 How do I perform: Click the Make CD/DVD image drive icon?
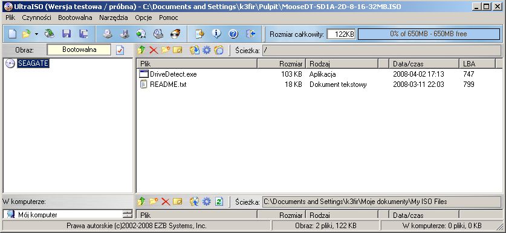point(108,34)
